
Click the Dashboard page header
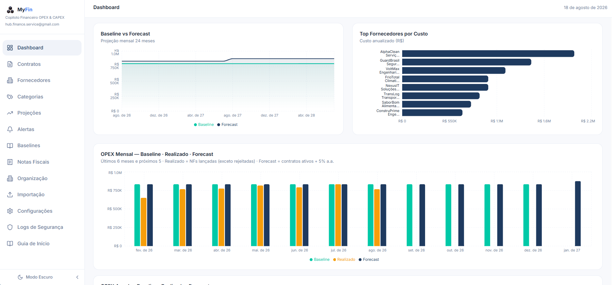[x=106, y=7]
